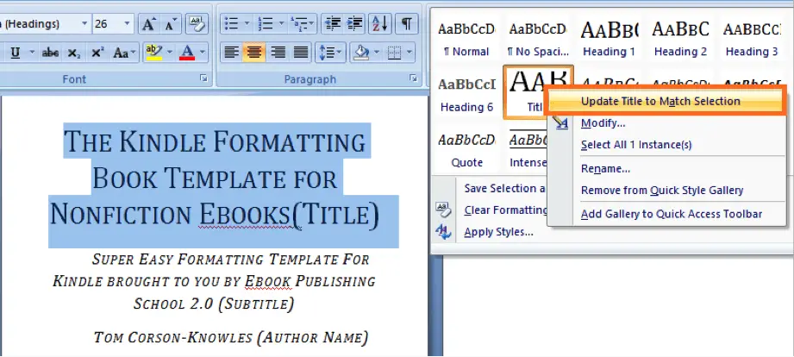The height and width of the screenshot is (357, 794).
Task: Align text left
Action: click(x=231, y=53)
